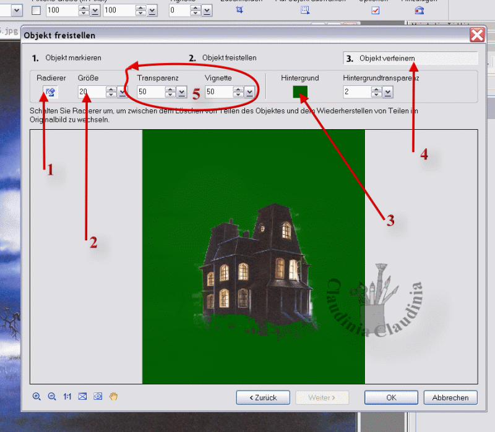Image resolution: width=495 pixels, height=432 pixels.
Task: Cancel with the Abbrechen button
Action: click(450, 397)
